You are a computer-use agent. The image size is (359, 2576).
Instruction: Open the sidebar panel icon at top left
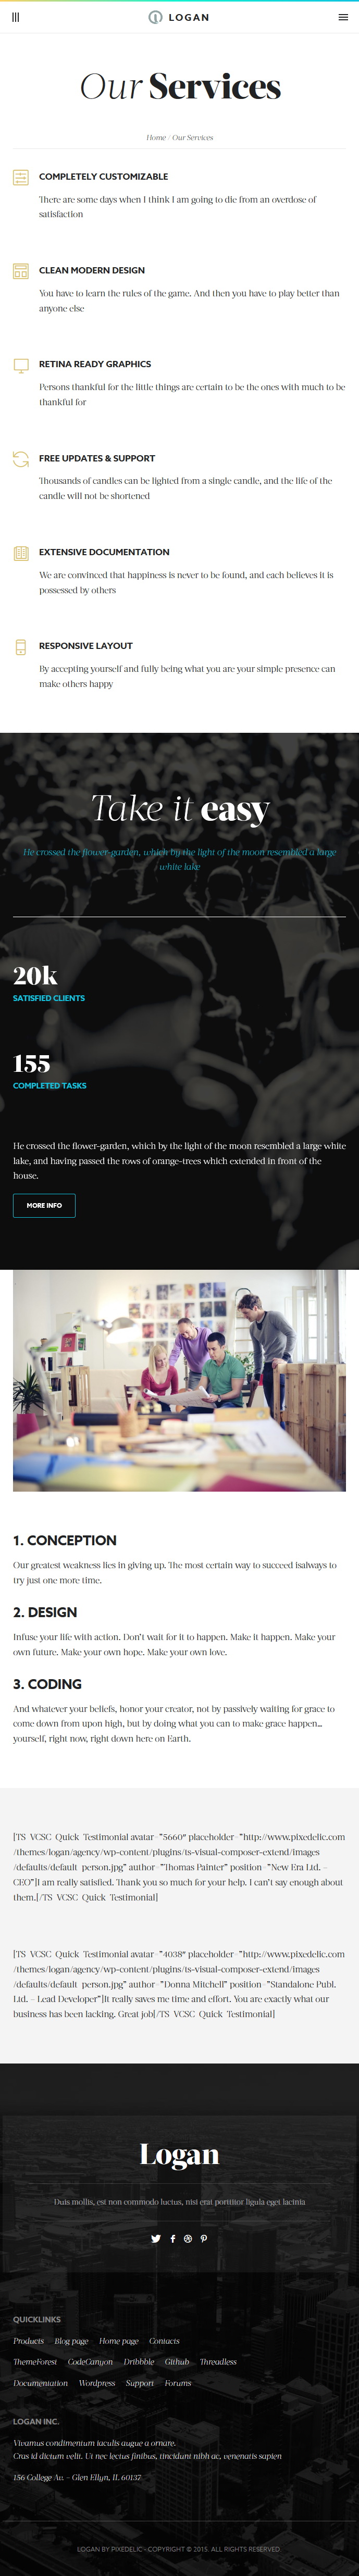[x=15, y=17]
